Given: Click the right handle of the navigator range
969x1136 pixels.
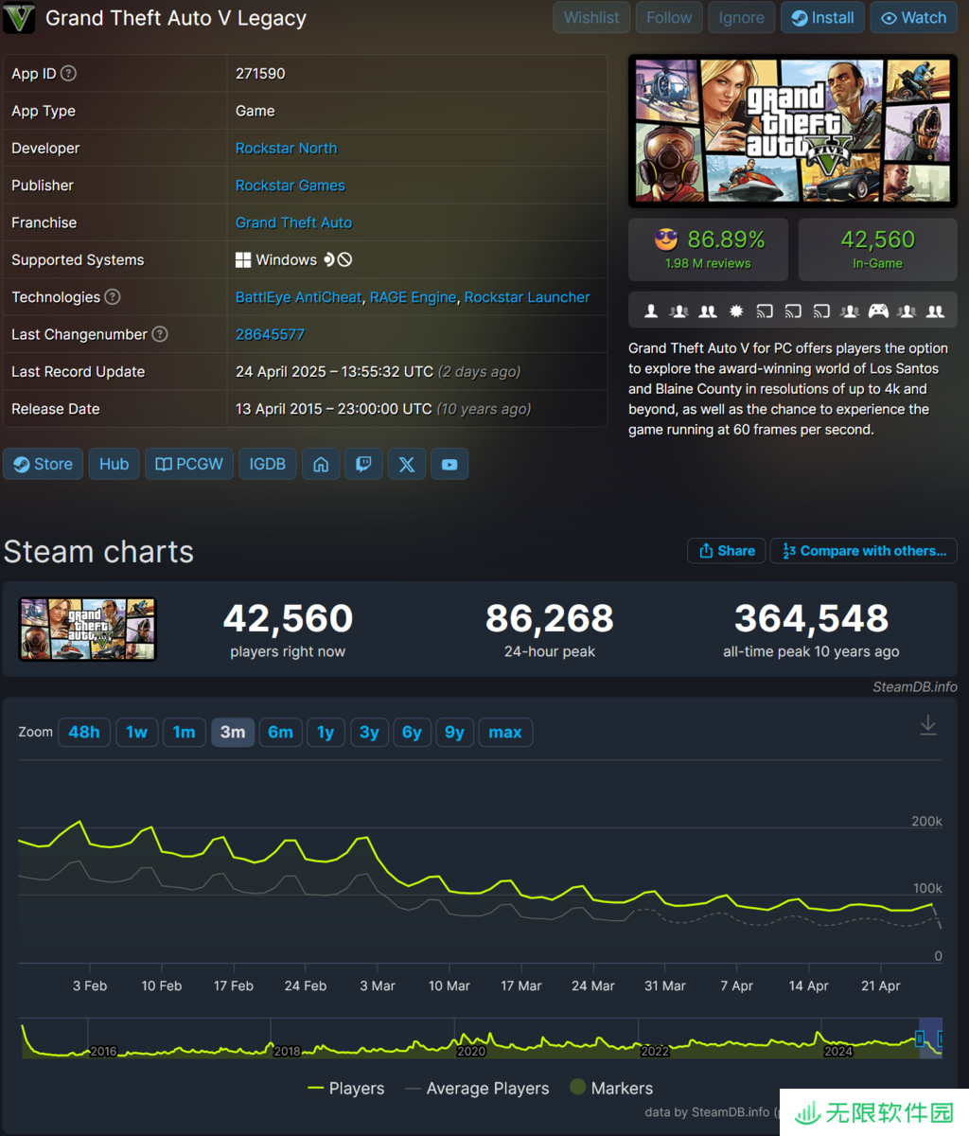Looking at the screenshot, I should (941, 1038).
